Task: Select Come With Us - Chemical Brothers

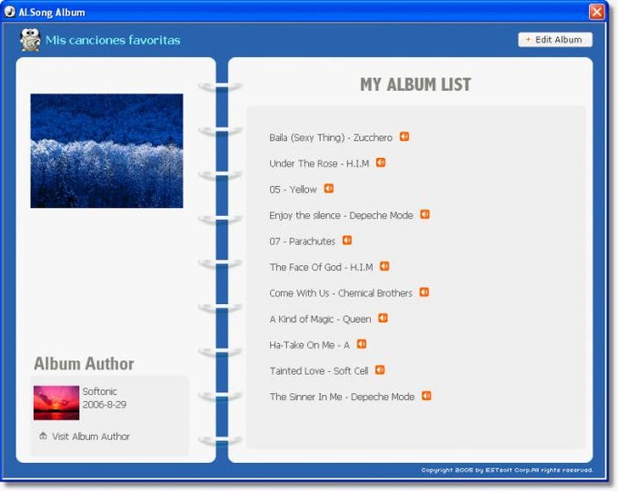Action: point(341,293)
